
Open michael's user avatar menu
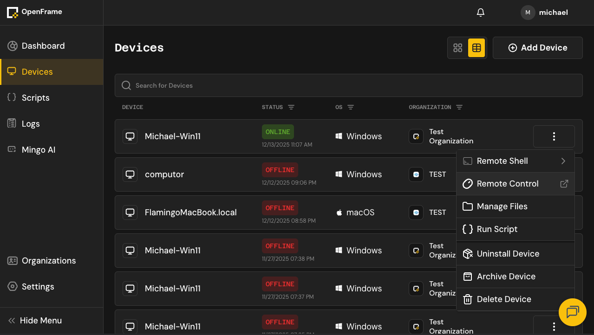[x=528, y=13]
